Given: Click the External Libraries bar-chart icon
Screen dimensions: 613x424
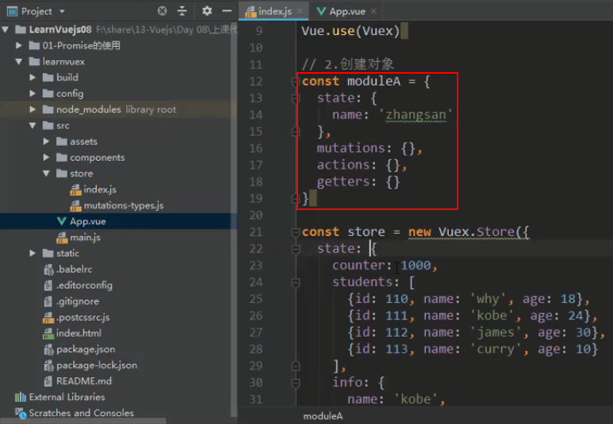Looking at the screenshot, I should point(21,397).
